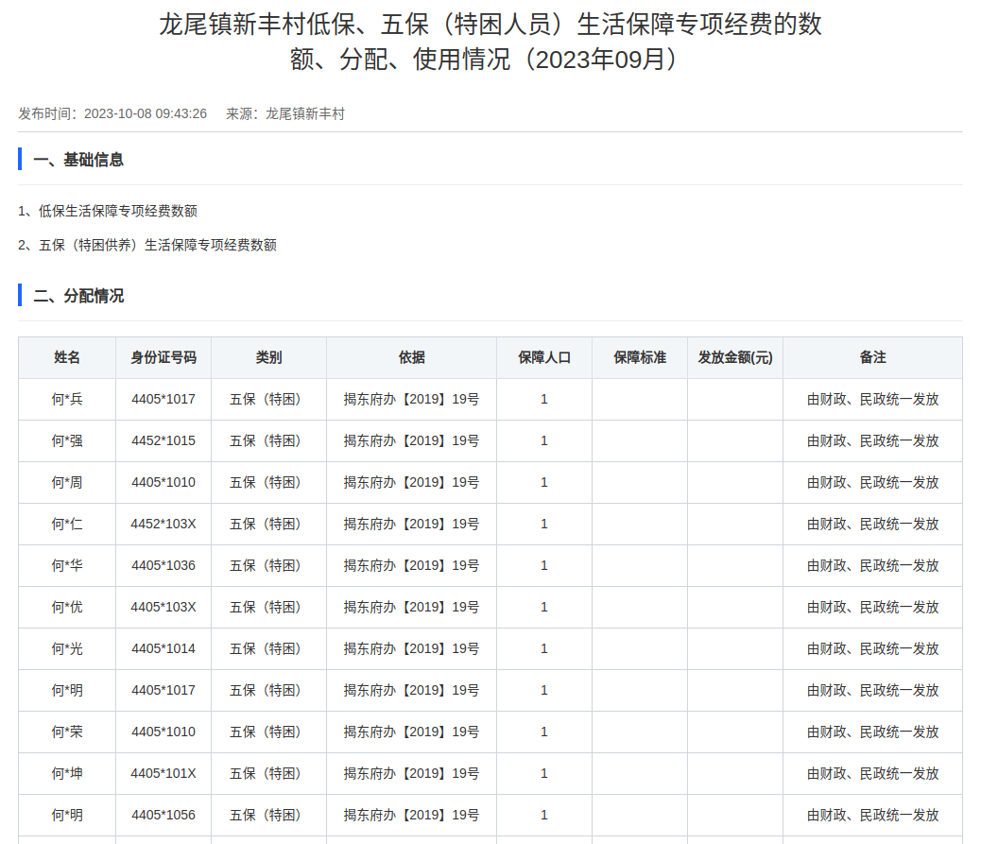Click the publish time 2023-10-08 09:43:26
The height and width of the screenshot is (844, 981).
[x=146, y=113]
